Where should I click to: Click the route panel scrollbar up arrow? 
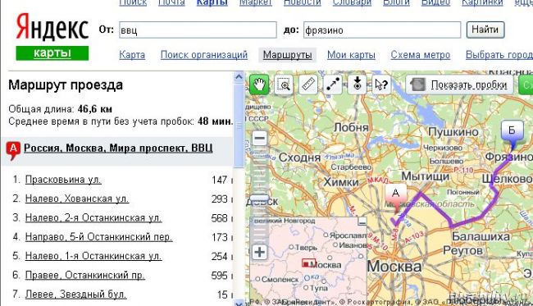[239, 77]
